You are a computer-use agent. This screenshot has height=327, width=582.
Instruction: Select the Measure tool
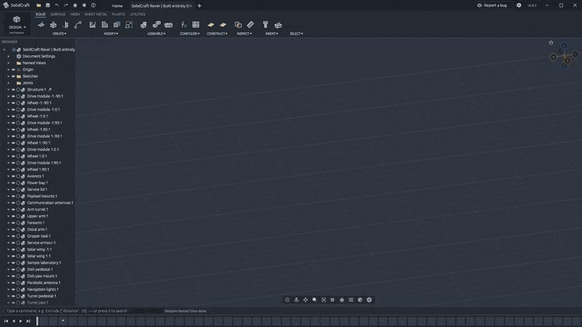coord(250,25)
